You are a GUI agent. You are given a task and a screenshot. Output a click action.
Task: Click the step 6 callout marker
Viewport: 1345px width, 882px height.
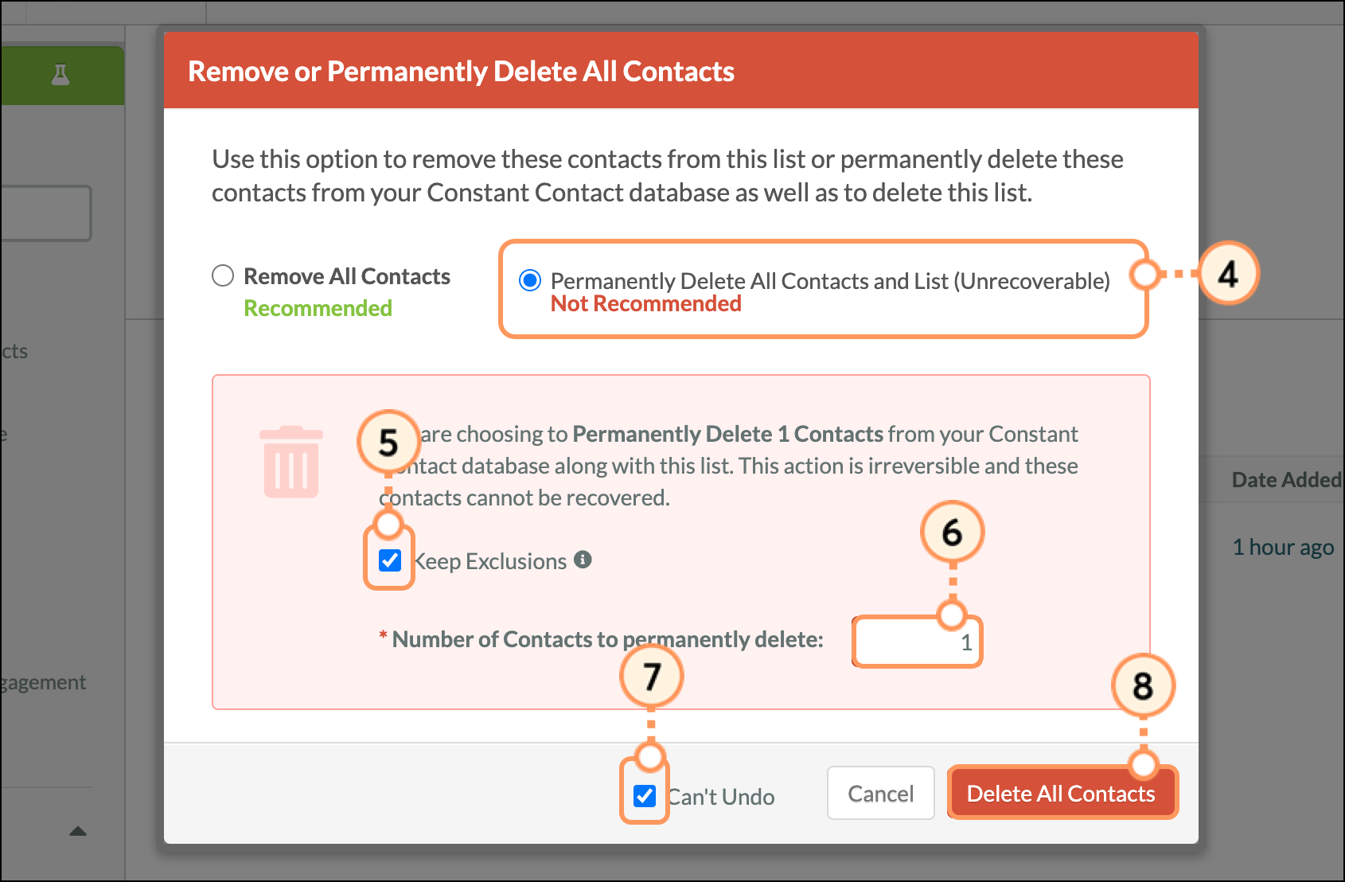click(952, 533)
